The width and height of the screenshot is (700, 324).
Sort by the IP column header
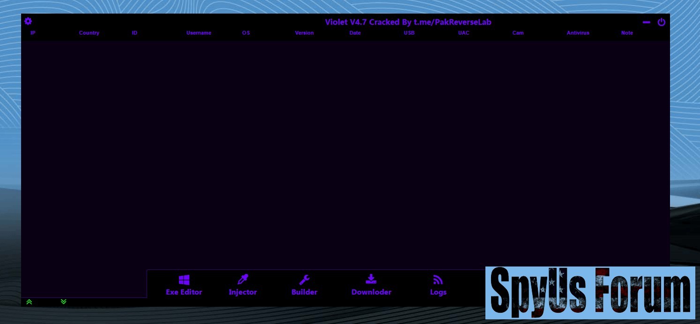33,33
